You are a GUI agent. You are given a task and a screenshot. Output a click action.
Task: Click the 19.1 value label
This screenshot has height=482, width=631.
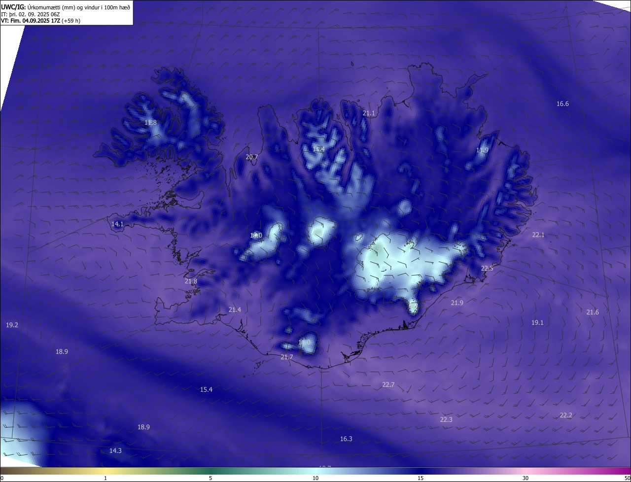pyautogui.click(x=537, y=322)
